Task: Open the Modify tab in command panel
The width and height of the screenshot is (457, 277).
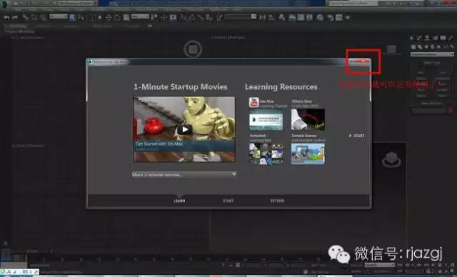Action: point(420,38)
